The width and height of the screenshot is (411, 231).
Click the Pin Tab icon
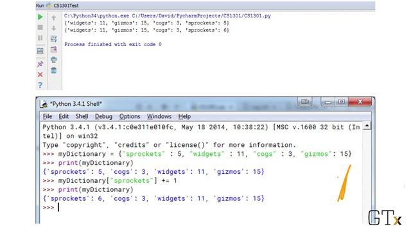[40, 64]
